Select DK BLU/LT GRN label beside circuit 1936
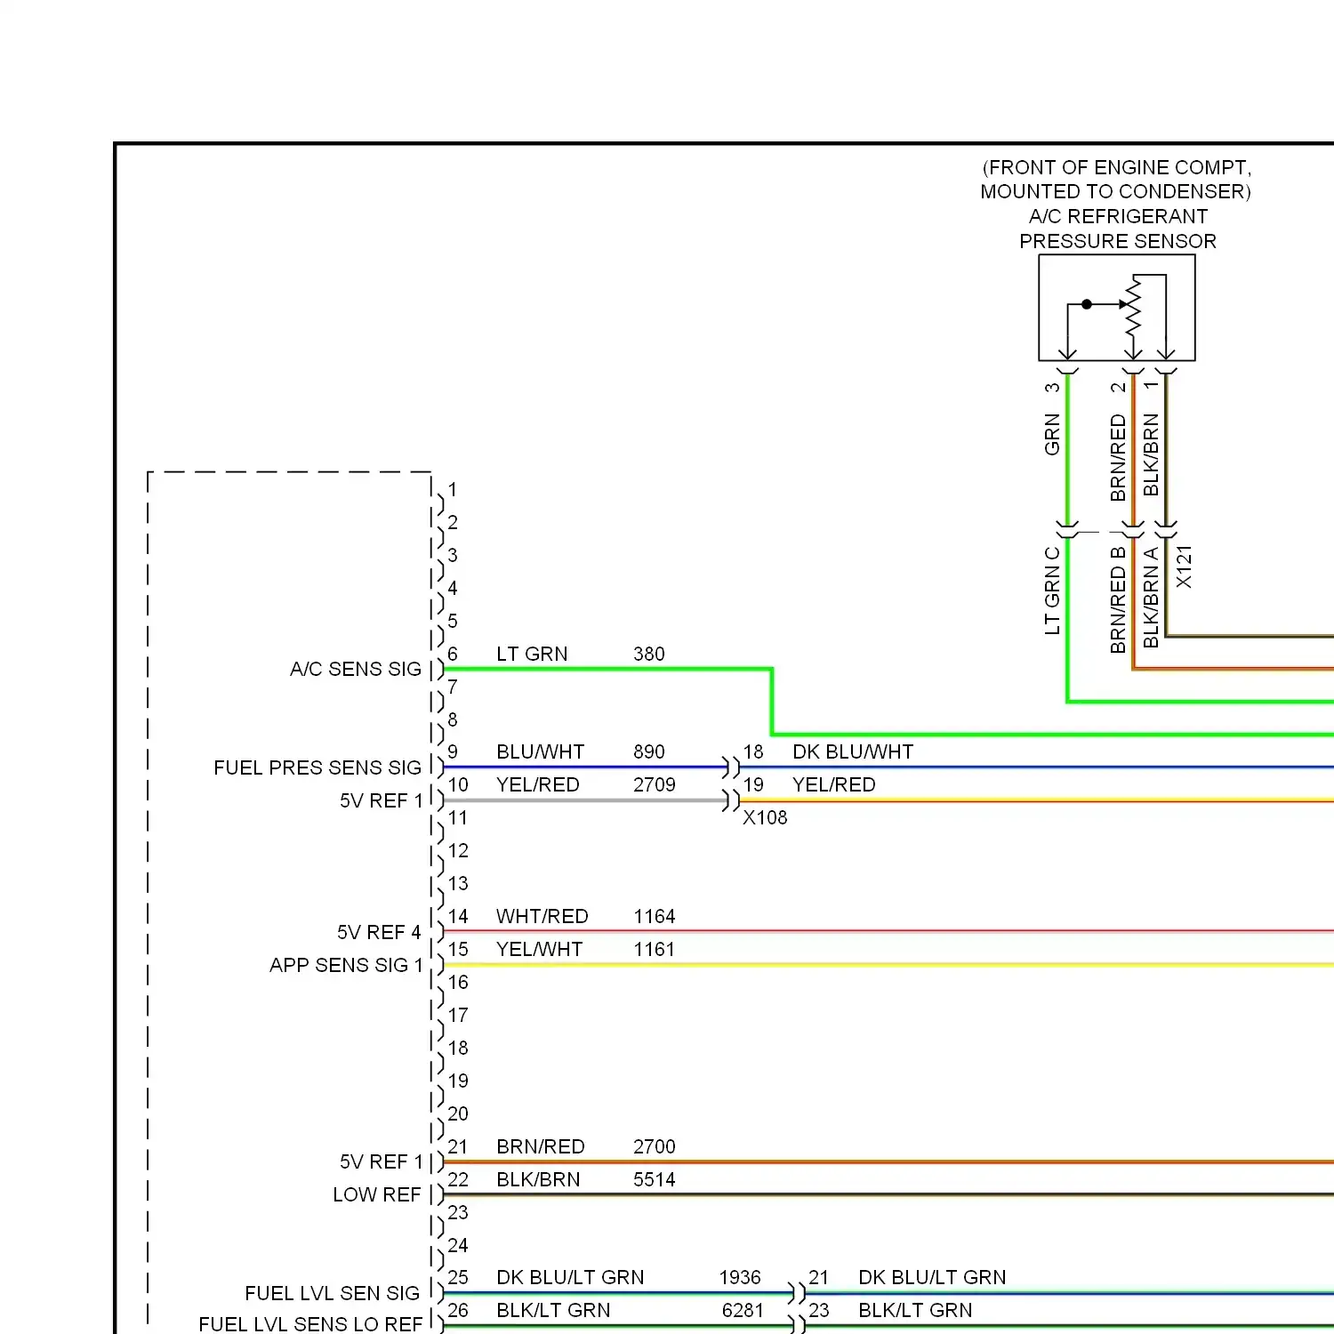The width and height of the screenshot is (1334, 1334). pos(570,1277)
